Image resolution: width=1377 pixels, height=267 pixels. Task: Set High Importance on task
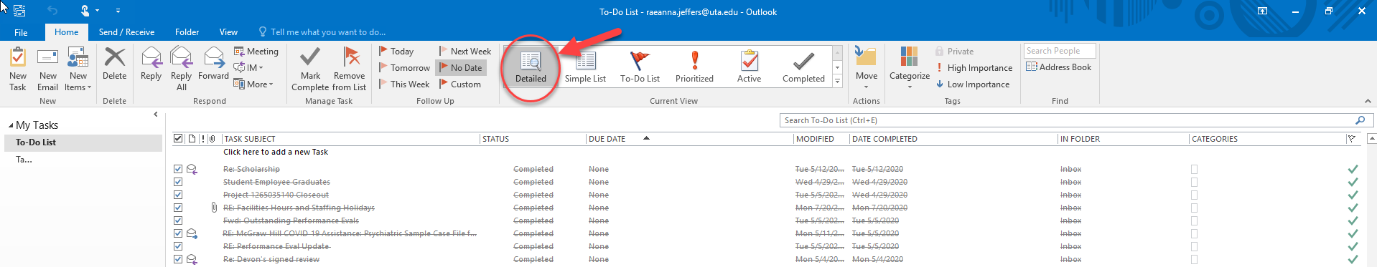point(974,68)
